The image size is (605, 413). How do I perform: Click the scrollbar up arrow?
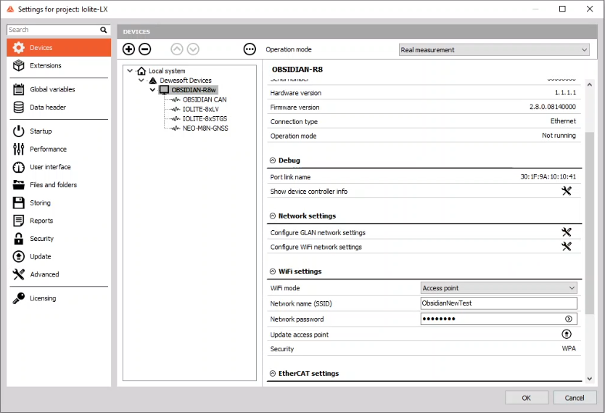pyautogui.click(x=589, y=84)
